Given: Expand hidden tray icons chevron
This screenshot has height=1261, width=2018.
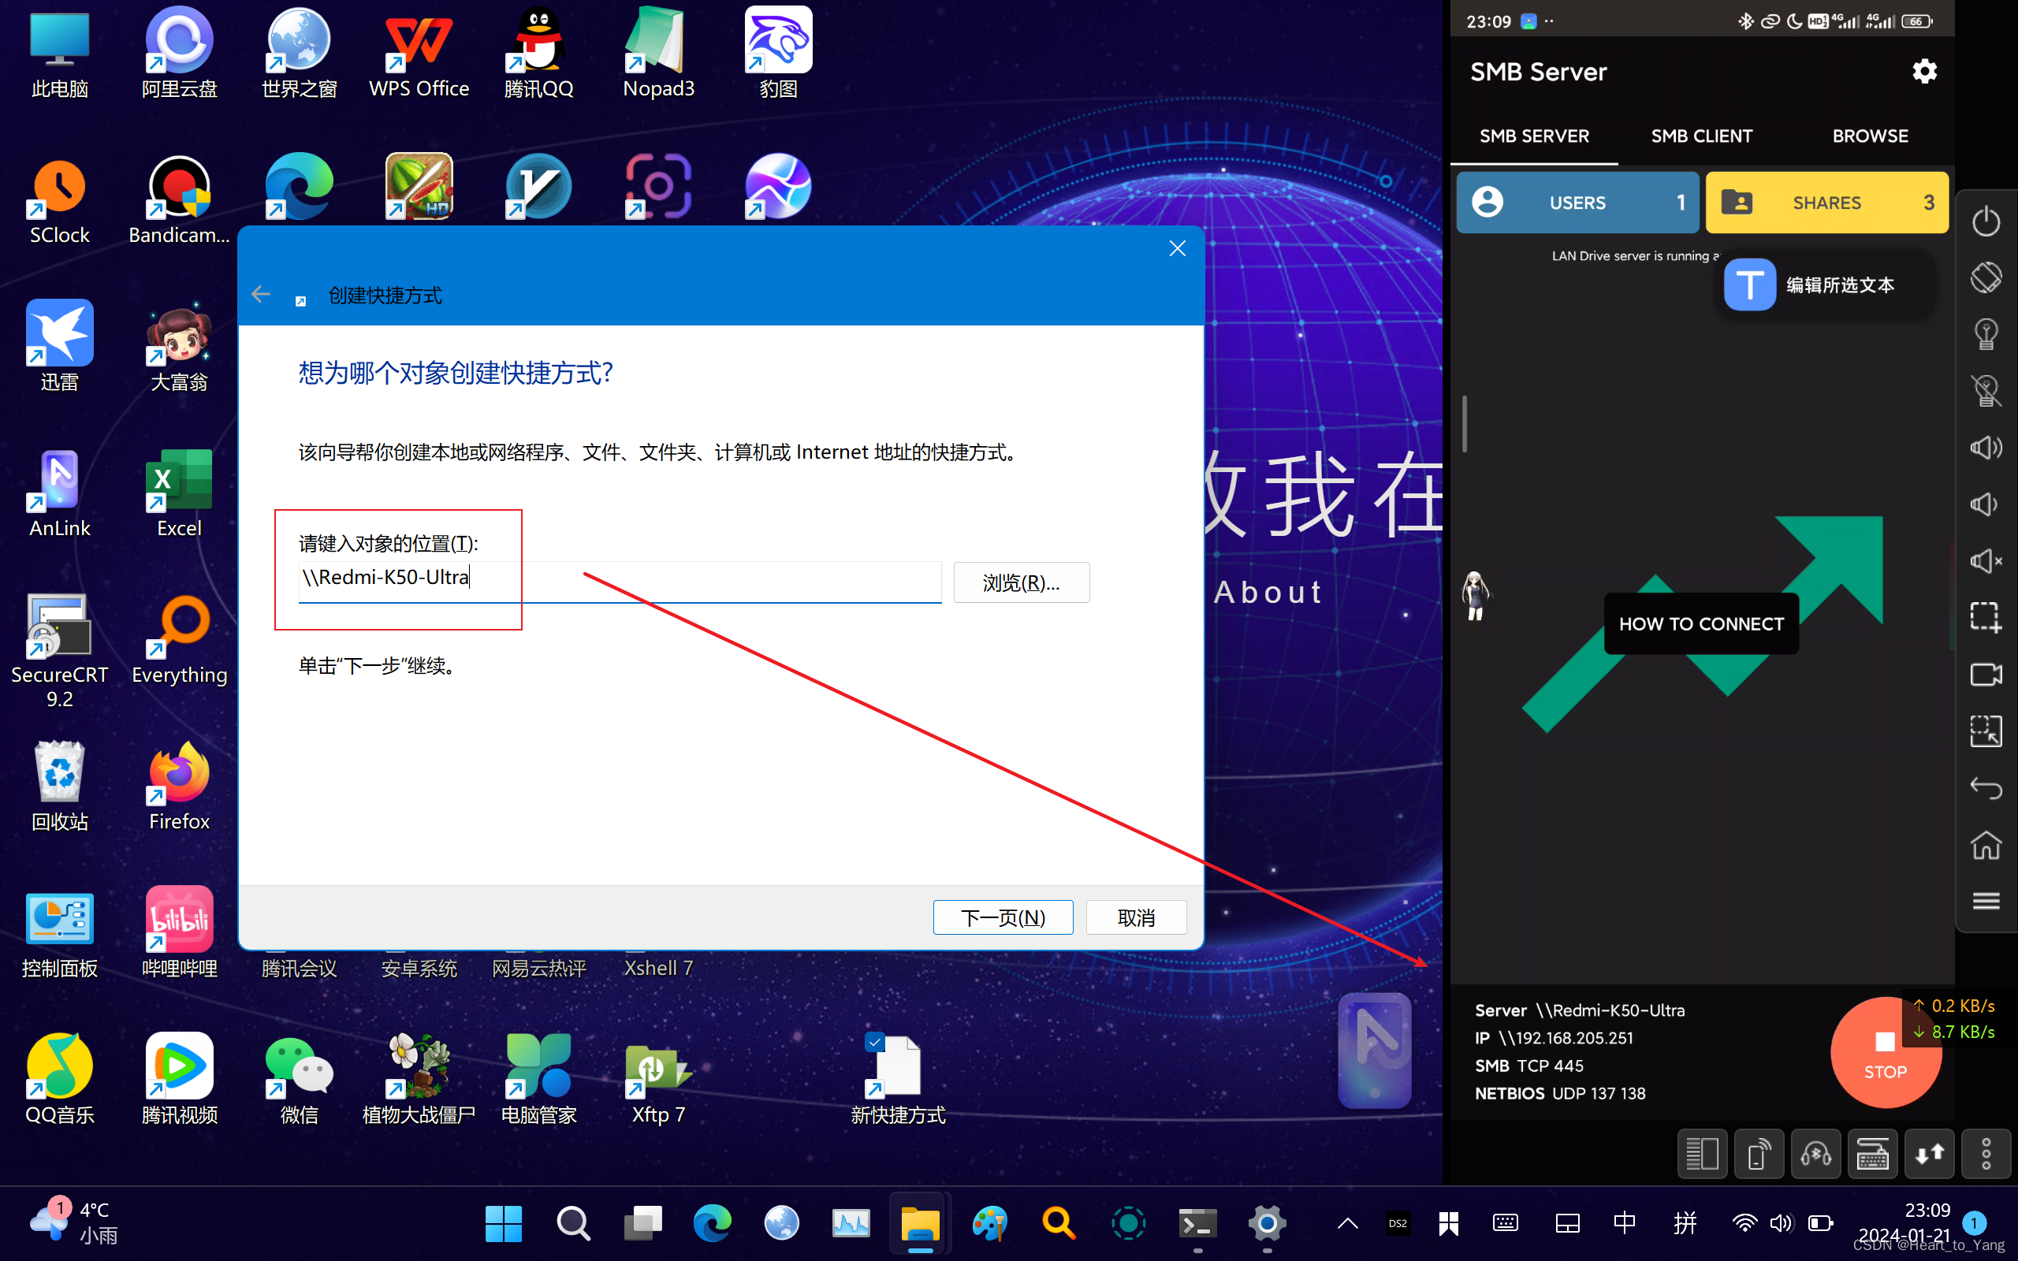Looking at the screenshot, I should [x=1347, y=1223].
